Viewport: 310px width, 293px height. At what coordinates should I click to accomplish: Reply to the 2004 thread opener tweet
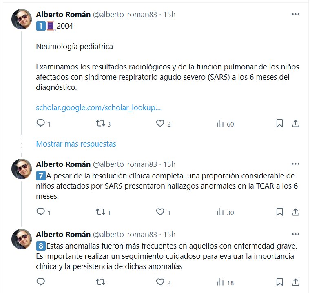point(40,124)
